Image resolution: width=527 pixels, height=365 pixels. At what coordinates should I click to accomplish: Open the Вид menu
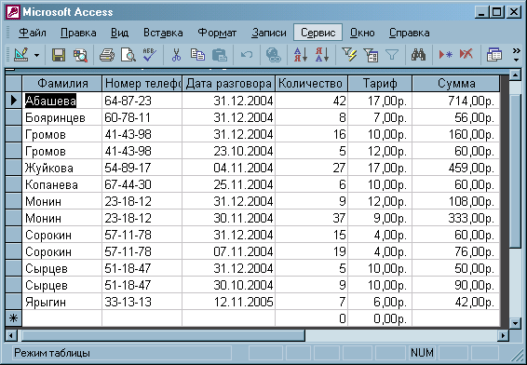[119, 33]
